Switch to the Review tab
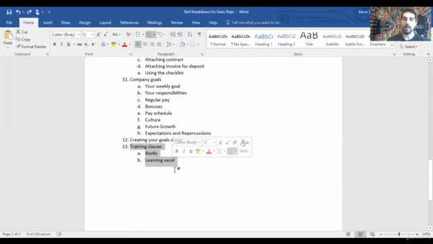This screenshot has height=244, width=433. pyautogui.click(x=177, y=22)
